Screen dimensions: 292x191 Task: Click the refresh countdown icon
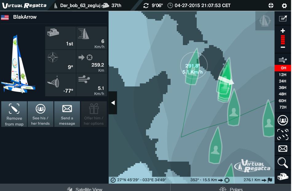click(146, 6)
